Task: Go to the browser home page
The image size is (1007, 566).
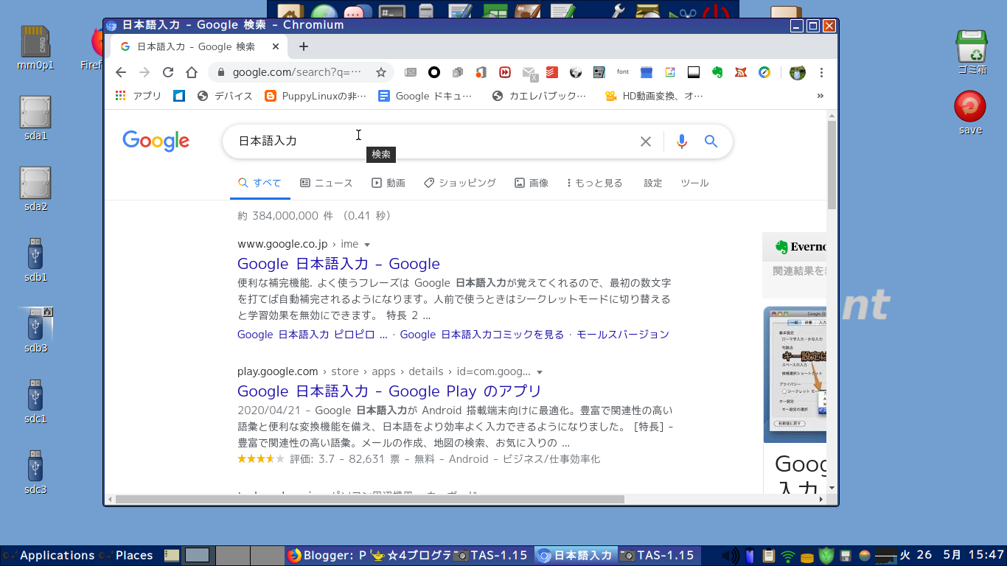Action: pos(192,72)
